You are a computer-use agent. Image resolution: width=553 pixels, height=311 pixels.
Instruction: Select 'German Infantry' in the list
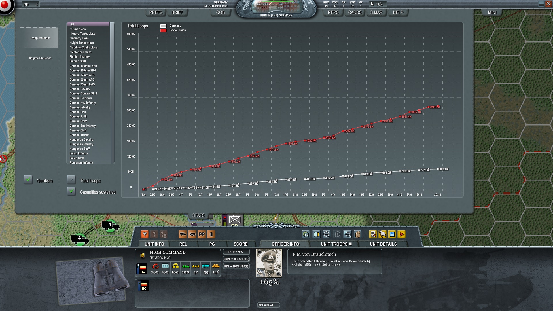click(x=88, y=107)
